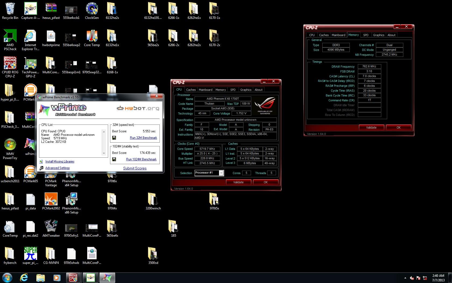452x283 pixels.
Task: Open CPUID ROG CPU-Z shortcut
Action: pyautogui.click(x=10, y=67)
